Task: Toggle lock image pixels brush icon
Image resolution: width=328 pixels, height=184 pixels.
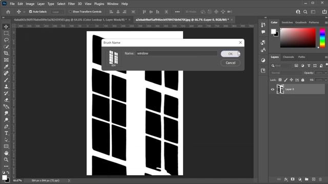Action: point(286,80)
